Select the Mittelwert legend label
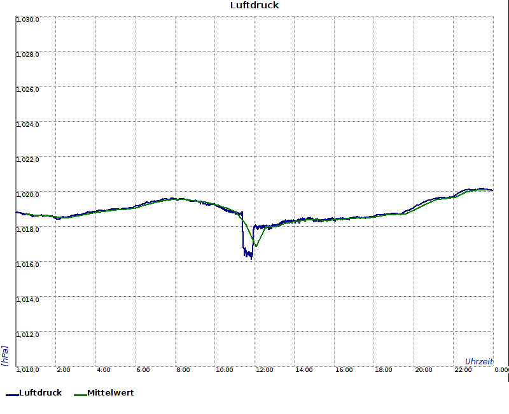Image resolution: width=509 pixels, height=414 pixels. tap(110, 392)
